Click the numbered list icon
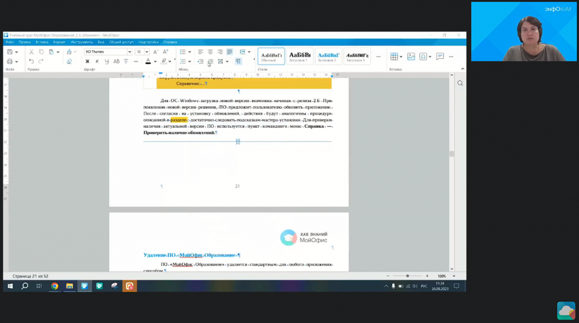Image resolution: width=579 pixels, height=323 pixels. point(183,61)
